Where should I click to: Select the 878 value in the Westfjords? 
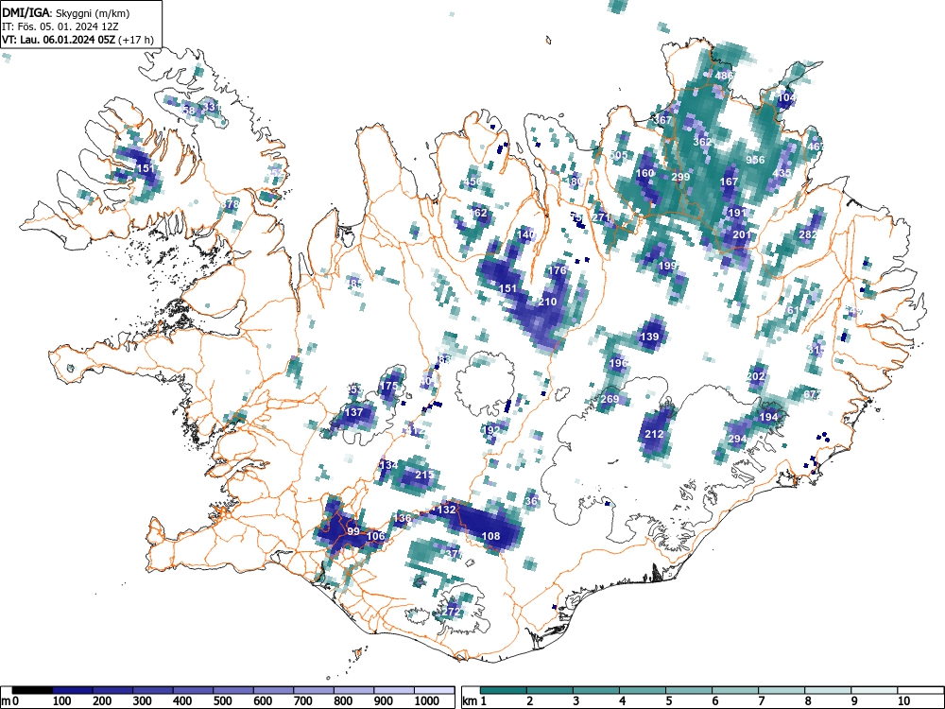(231, 204)
